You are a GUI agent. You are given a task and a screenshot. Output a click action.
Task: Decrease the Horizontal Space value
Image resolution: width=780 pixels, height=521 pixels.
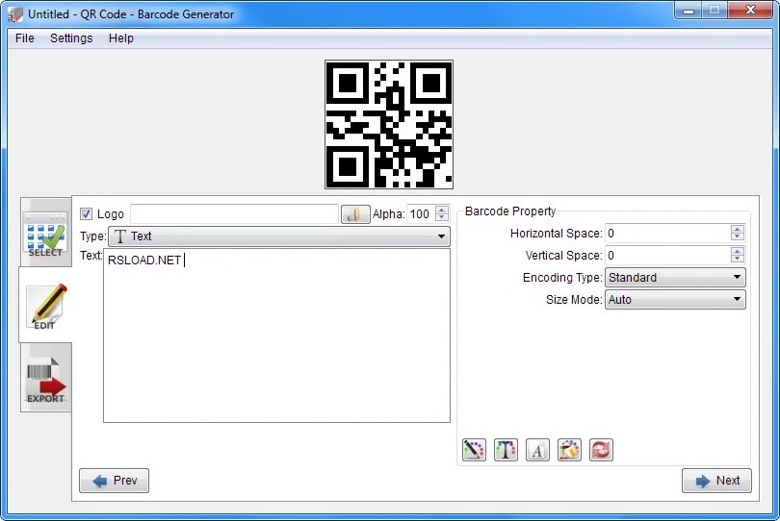pyautogui.click(x=738, y=237)
